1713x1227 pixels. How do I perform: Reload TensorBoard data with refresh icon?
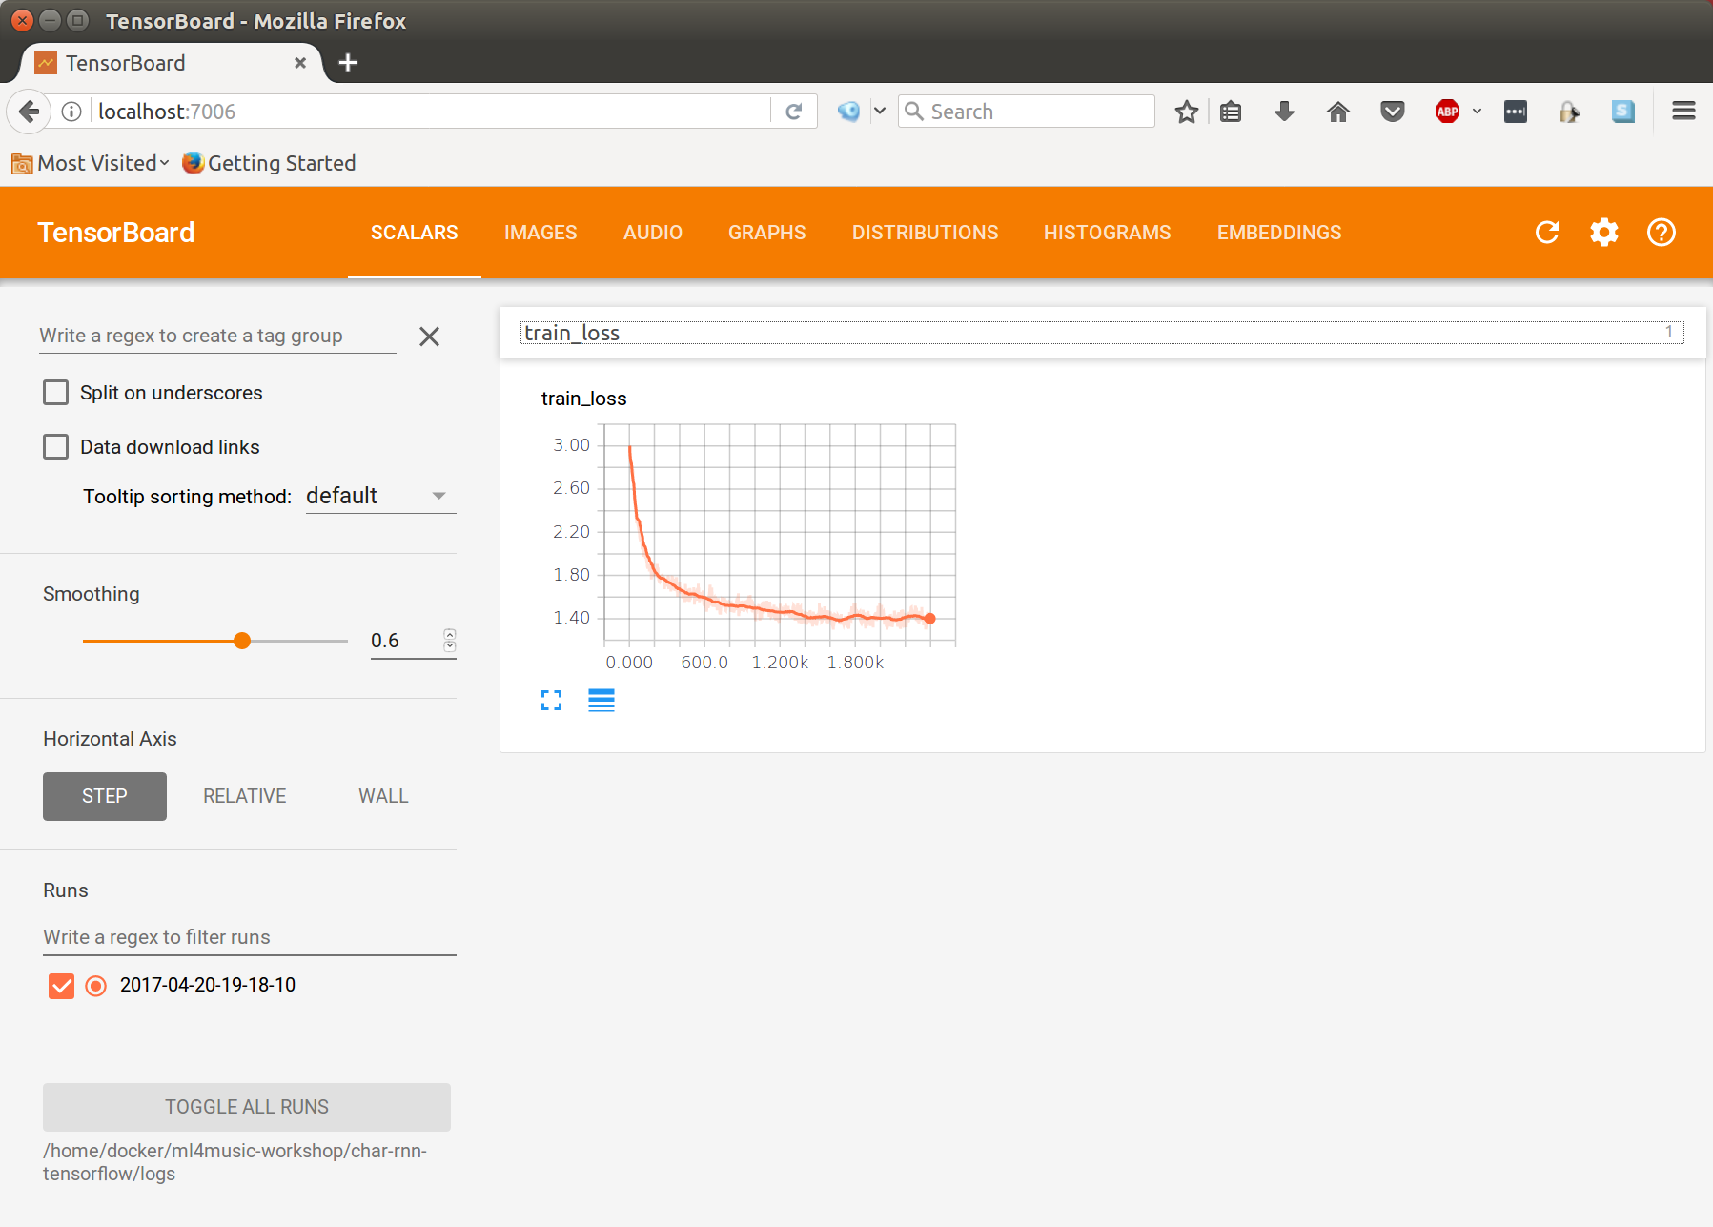[1547, 233]
